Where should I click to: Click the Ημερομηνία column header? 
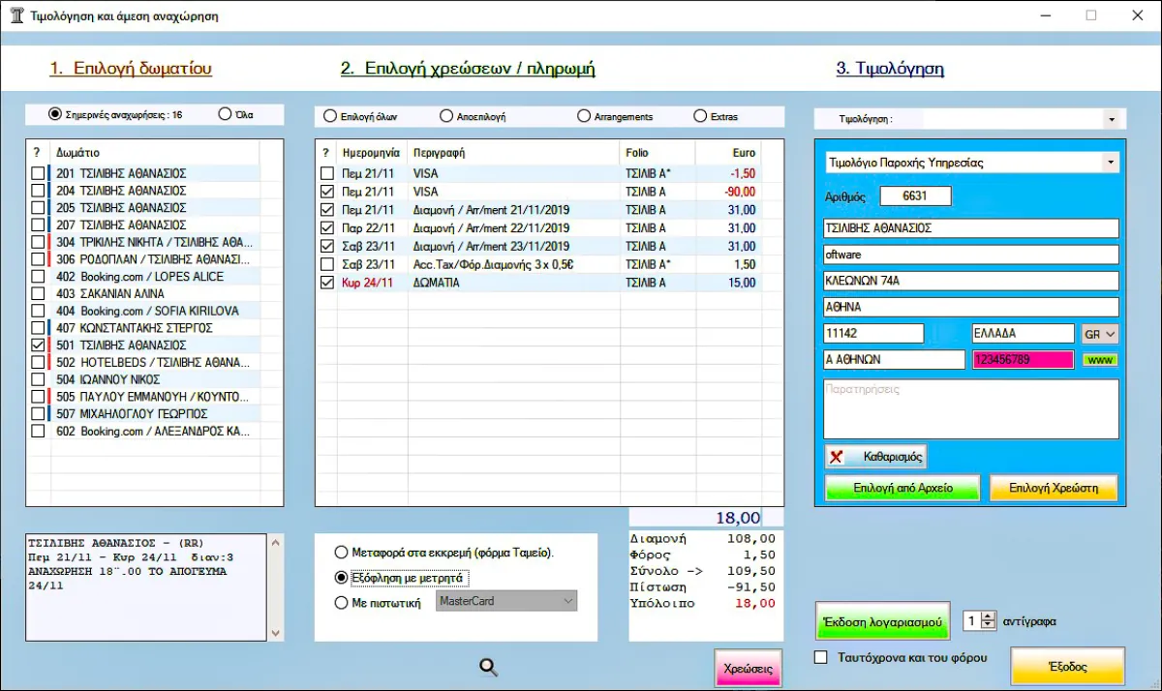[x=372, y=153]
